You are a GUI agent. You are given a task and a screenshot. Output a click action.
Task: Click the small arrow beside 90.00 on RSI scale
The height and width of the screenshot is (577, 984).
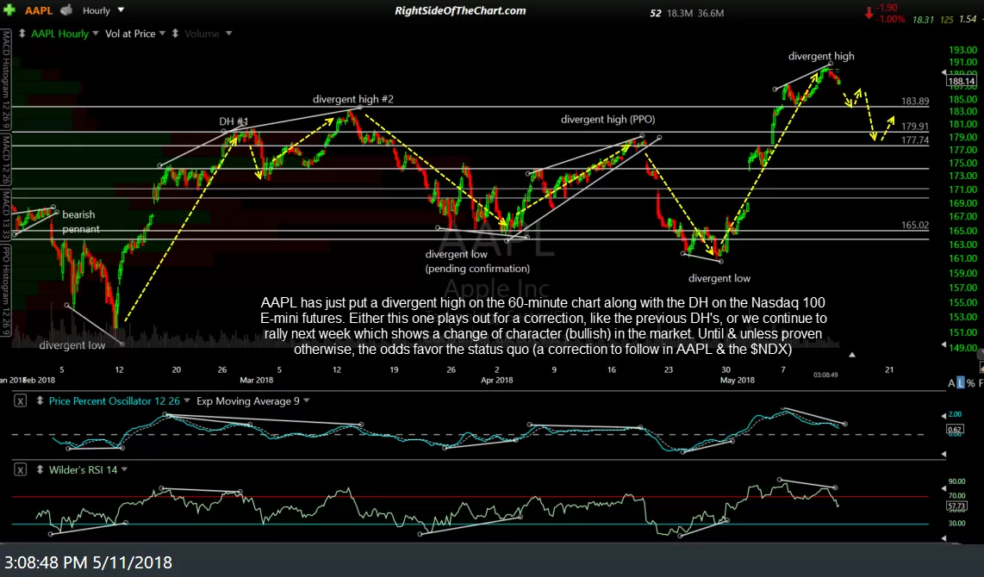tap(944, 488)
